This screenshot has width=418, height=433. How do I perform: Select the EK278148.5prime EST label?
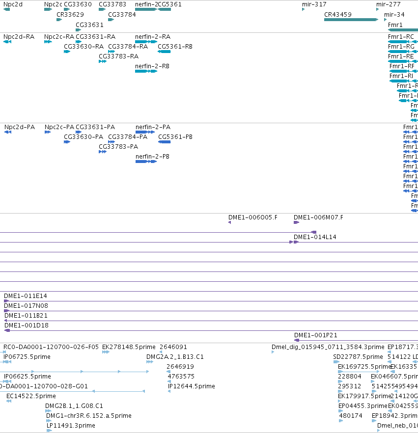[129, 347]
